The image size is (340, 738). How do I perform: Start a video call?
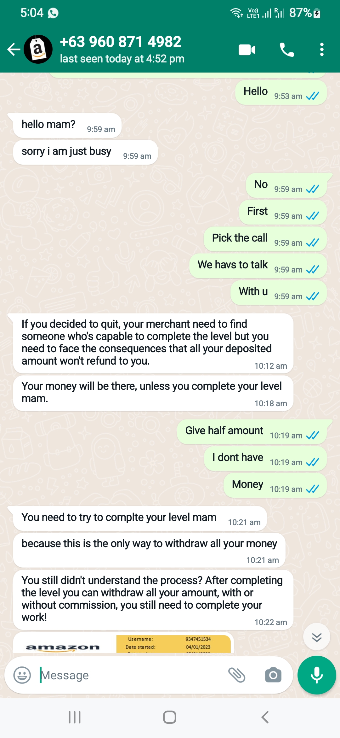tap(247, 50)
